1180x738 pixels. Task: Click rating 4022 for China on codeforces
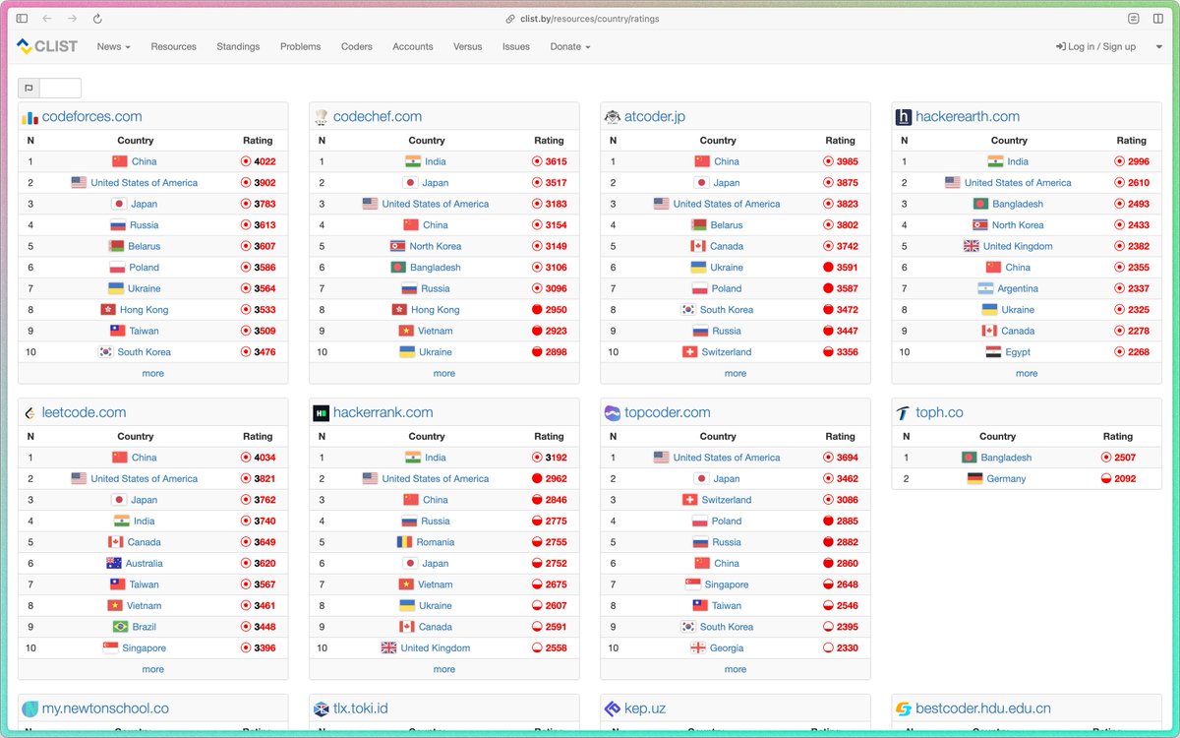click(265, 161)
